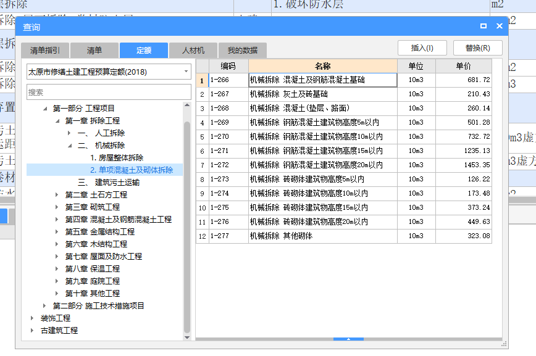The height and width of the screenshot is (356, 536).
Task: Expand the 第七章 屋面及防水工程 node
Action: pos(57,256)
